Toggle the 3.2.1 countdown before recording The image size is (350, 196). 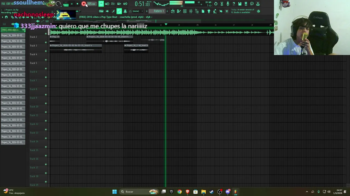click(113, 4)
